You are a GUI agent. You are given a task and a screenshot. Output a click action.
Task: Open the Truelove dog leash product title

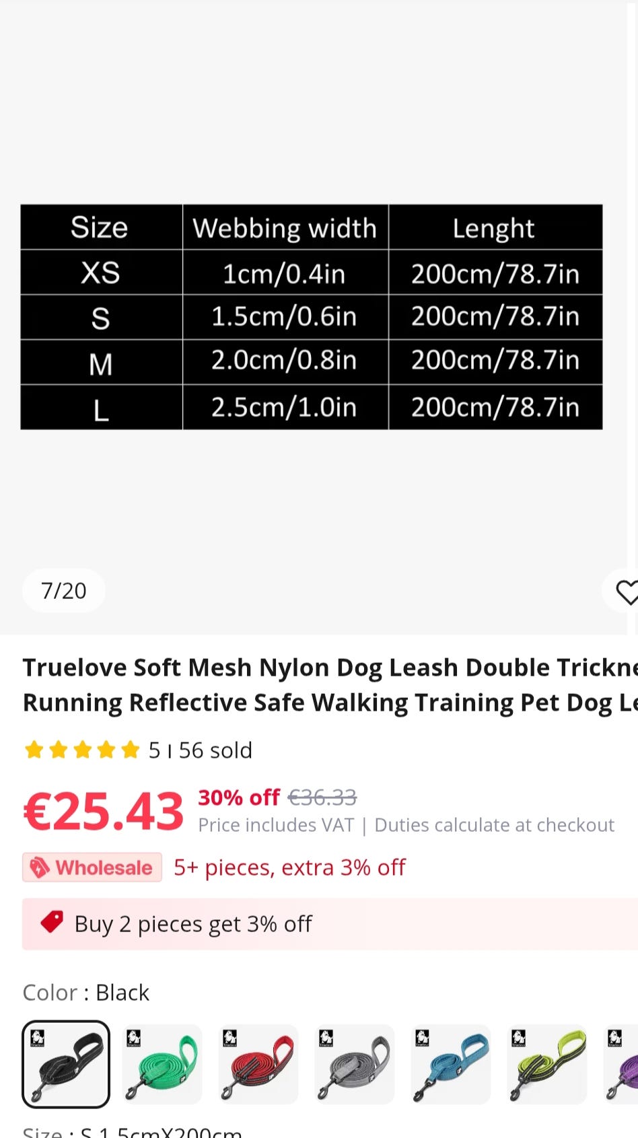pyautogui.click(x=330, y=685)
